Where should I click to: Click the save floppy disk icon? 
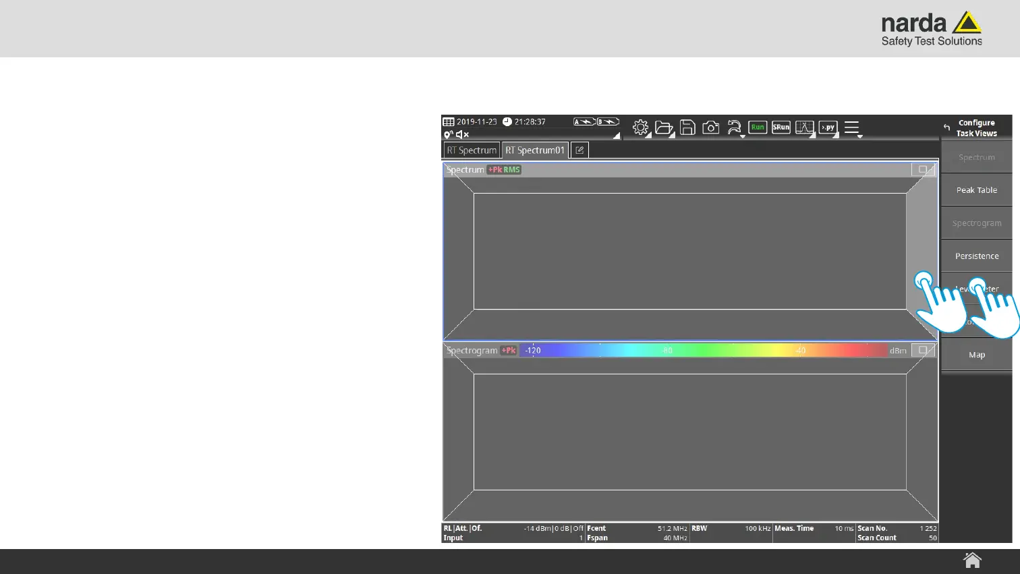click(687, 127)
